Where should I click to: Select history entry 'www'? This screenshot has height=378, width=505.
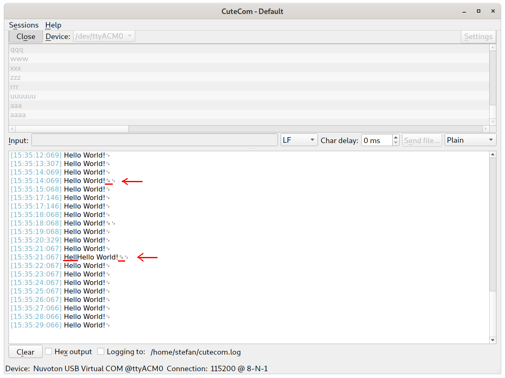[249, 59]
